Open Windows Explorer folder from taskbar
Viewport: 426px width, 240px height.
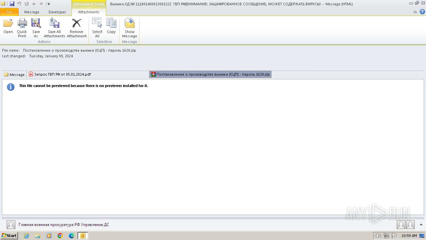click(38, 236)
